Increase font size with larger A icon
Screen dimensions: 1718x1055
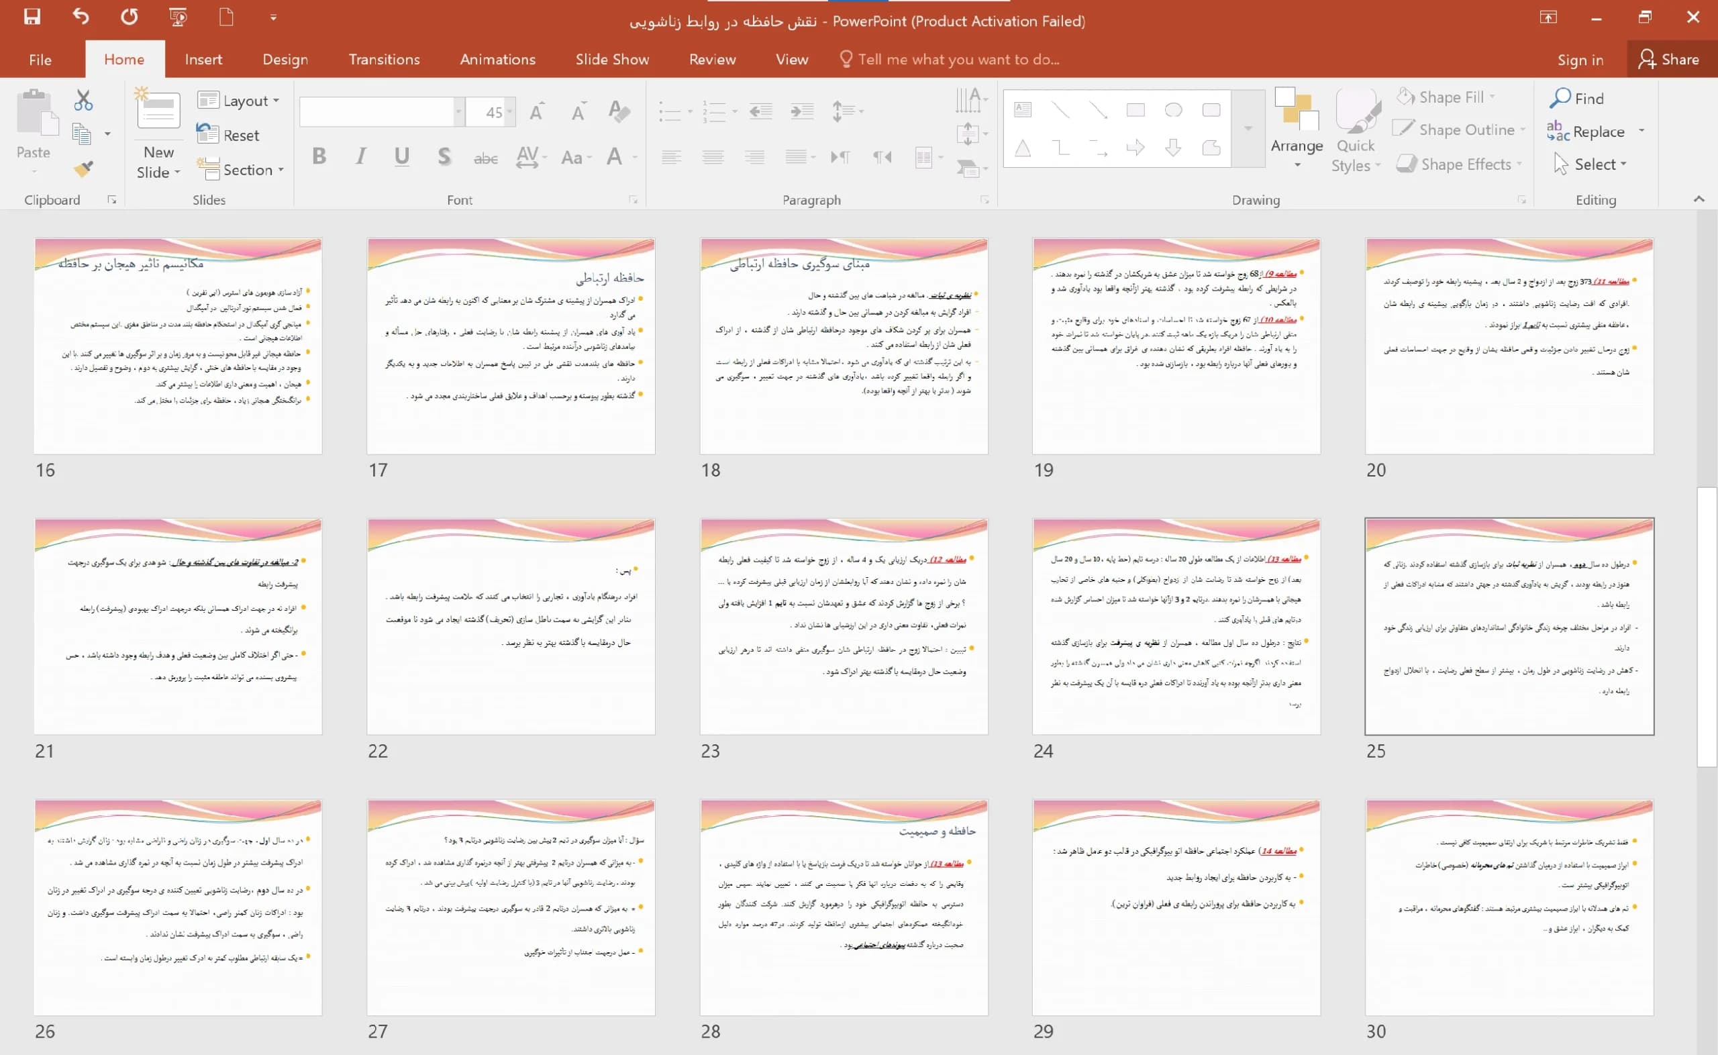pyautogui.click(x=536, y=111)
